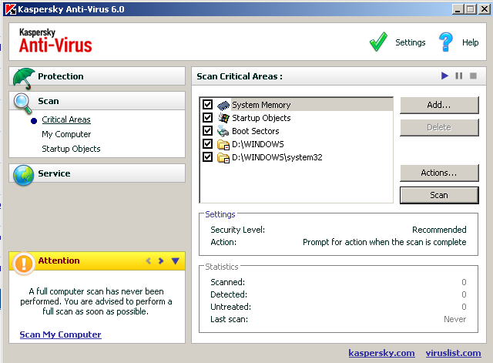
Task: Select My Computer under Scan
Action: click(x=66, y=134)
